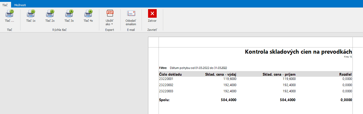This screenshot has width=363, height=114.
Task: Switch to the Možnosti tab
Action: [x=20, y=5]
